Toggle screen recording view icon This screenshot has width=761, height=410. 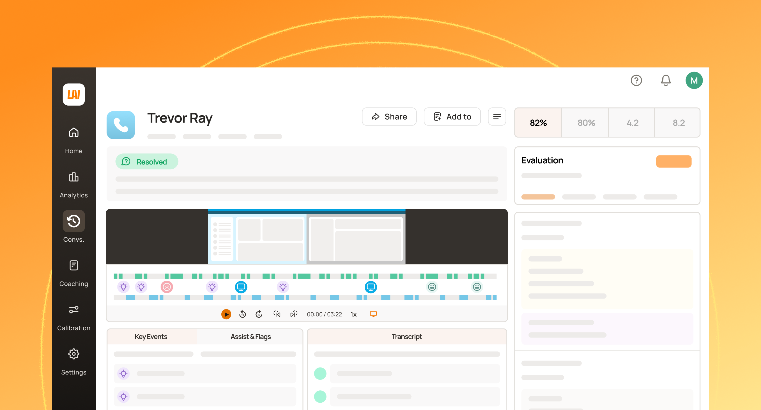[373, 314]
